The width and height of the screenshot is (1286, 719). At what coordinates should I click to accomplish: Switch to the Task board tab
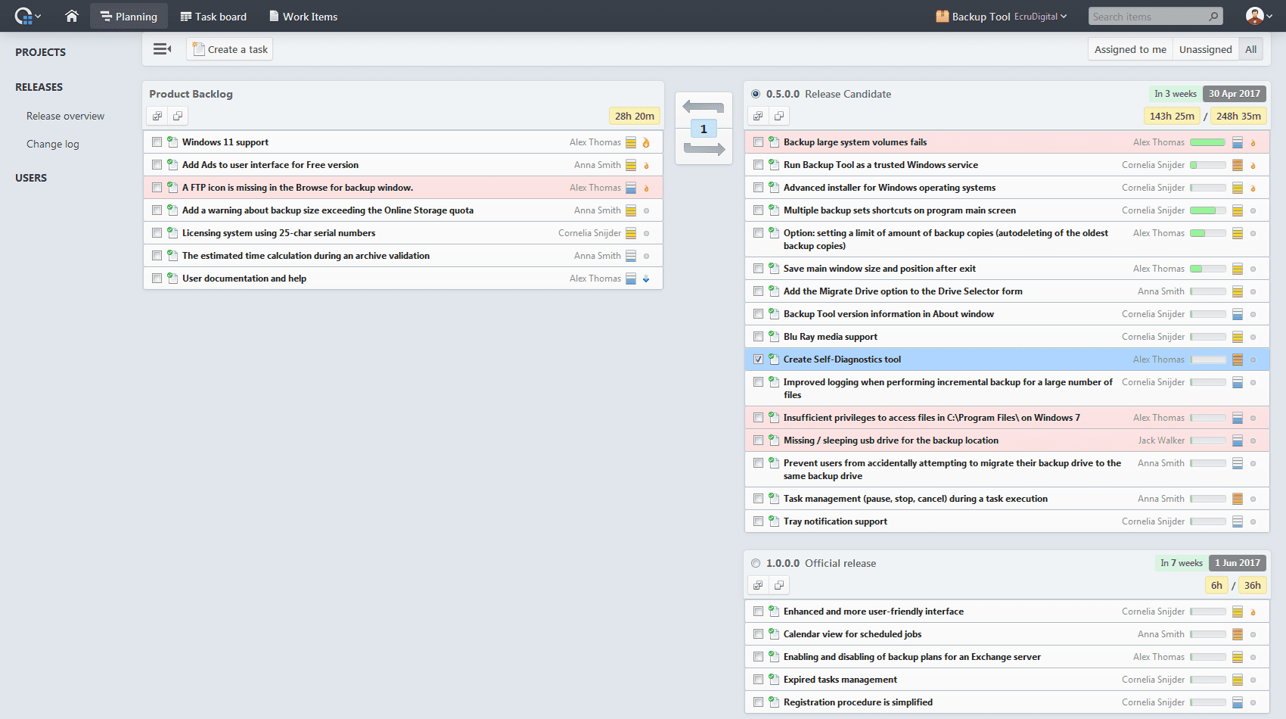coord(213,16)
